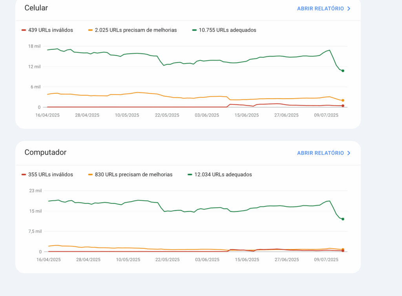Click the chevron arrow in the Celular card
Screen dimensions: 402x296
tap(349, 9)
